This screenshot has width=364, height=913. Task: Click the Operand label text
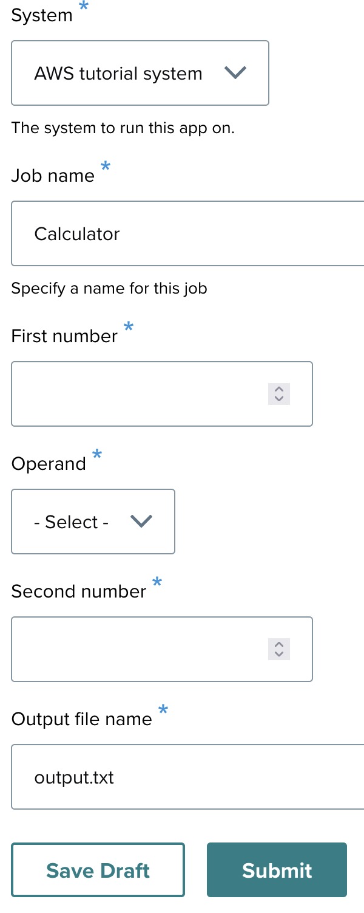[x=49, y=464]
